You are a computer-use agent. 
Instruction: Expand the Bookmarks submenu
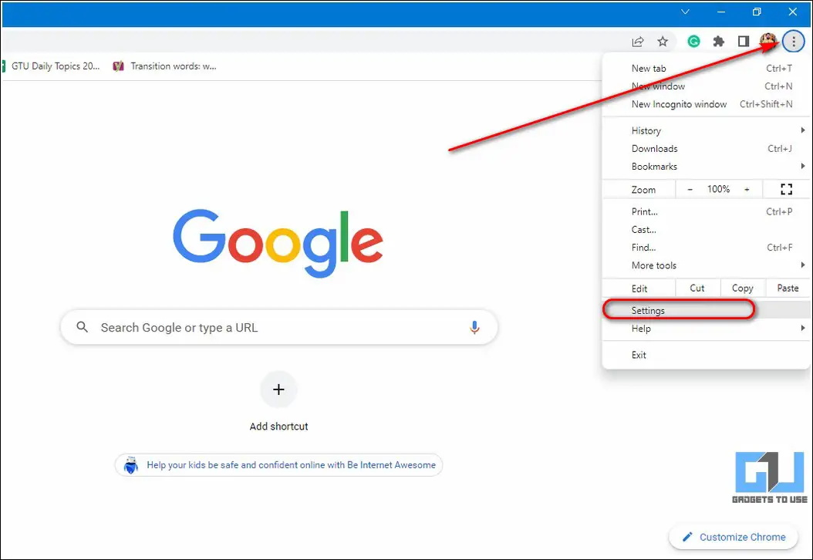point(706,167)
